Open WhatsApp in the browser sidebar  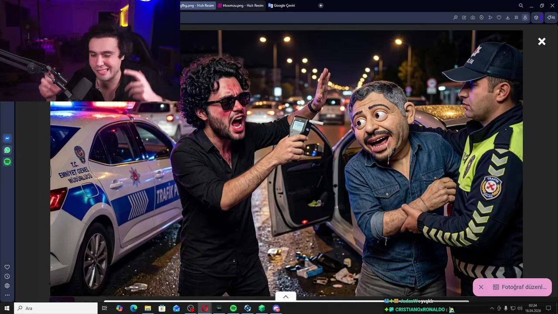7,150
